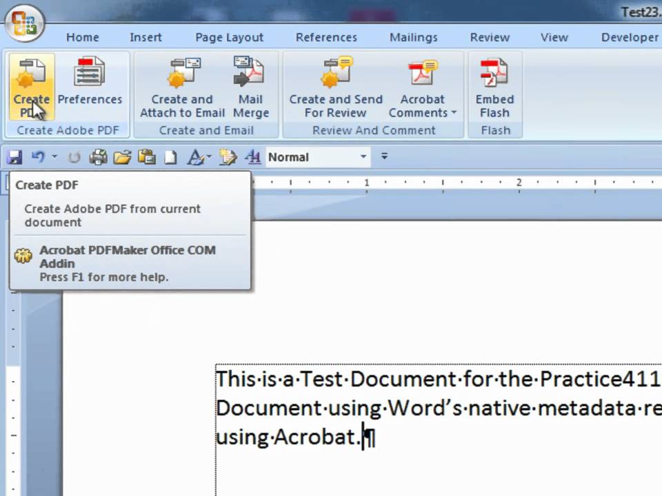Click the horizontal ruler at mark 2

pyautogui.click(x=519, y=183)
